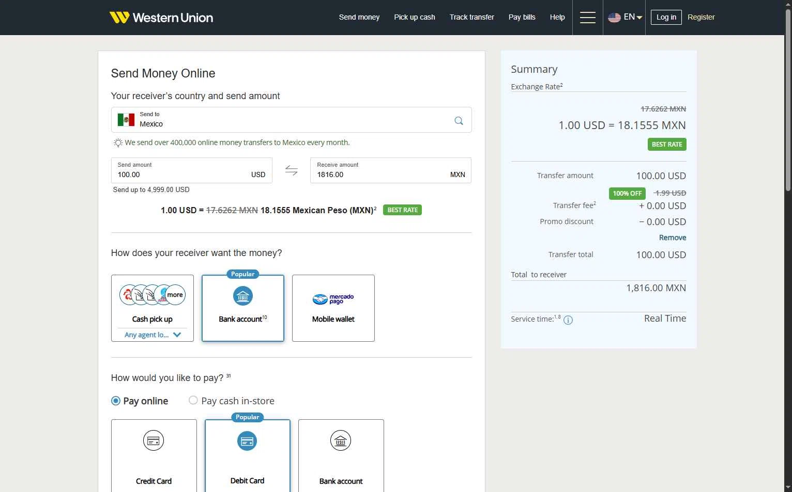Screen dimensions: 792x492
Task: Click the '1.00 USD = 18.1555 MXN' summary rate
Action: pos(622,125)
